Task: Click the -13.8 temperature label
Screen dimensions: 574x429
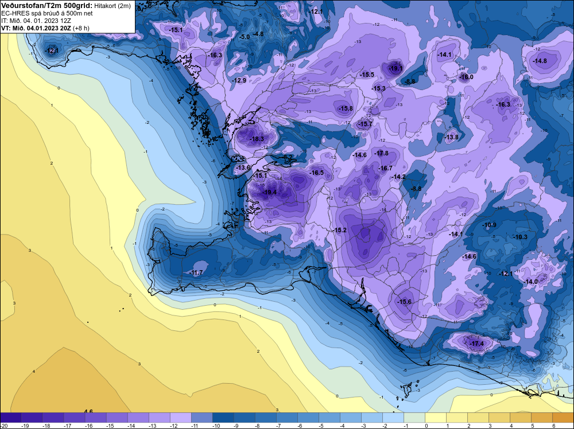Action: tap(451, 137)
